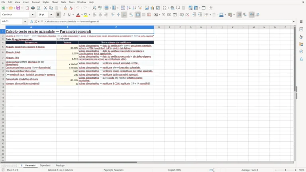Click the Find and Replace icon
The width and height of the screenshot is (306, 172).
(94, 8)
